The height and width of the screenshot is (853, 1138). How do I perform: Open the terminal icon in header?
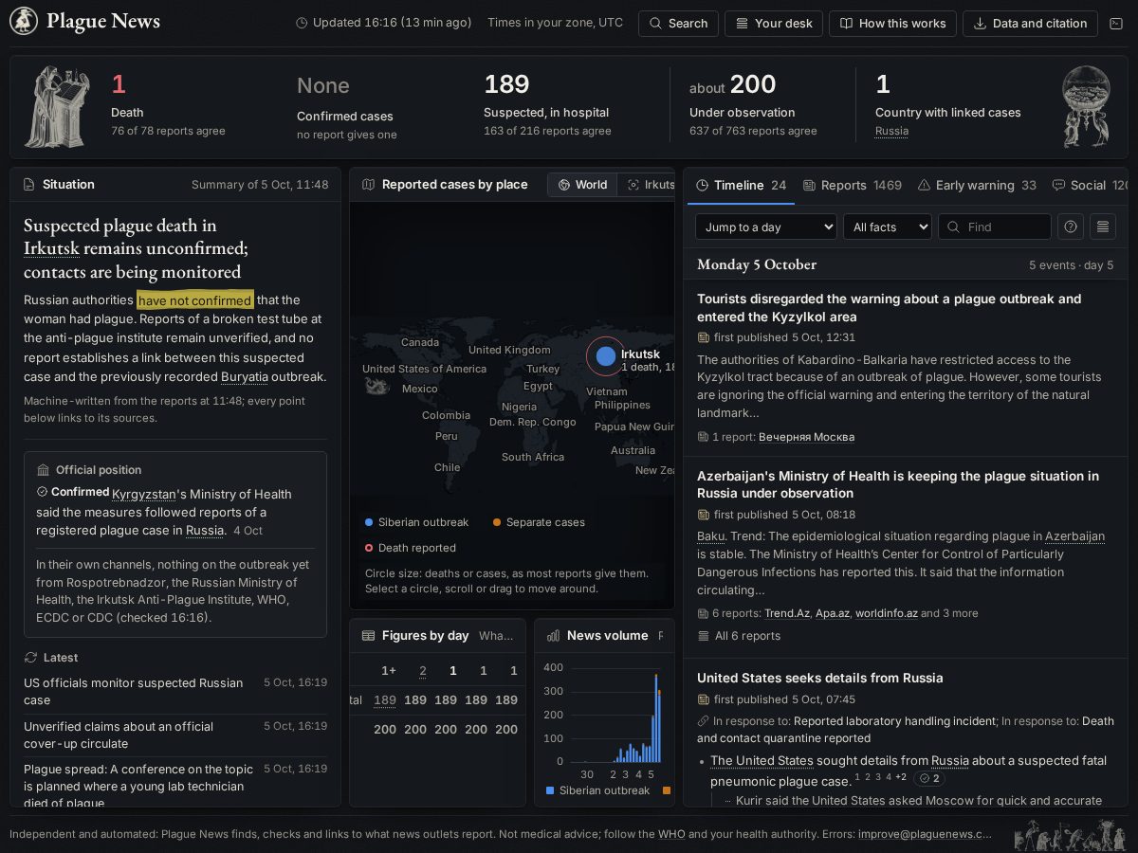point(1116,24)
